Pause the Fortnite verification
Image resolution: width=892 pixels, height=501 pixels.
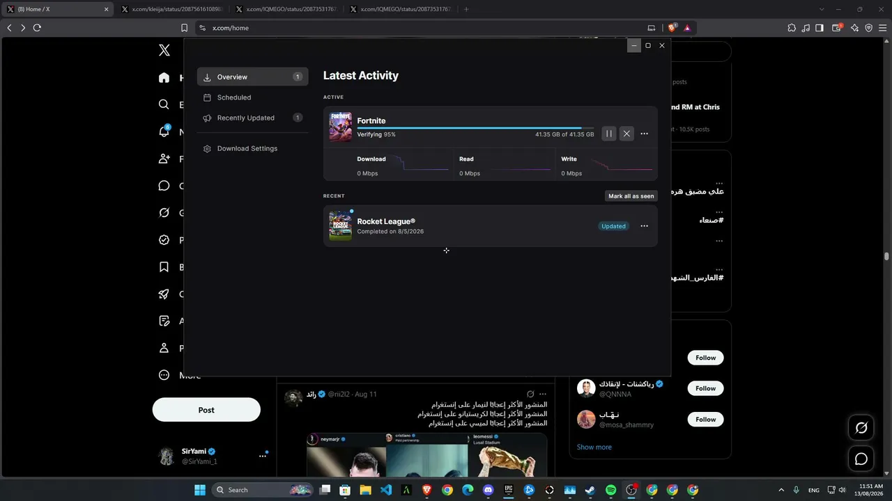pyautogui.click(x=609, y=134)
